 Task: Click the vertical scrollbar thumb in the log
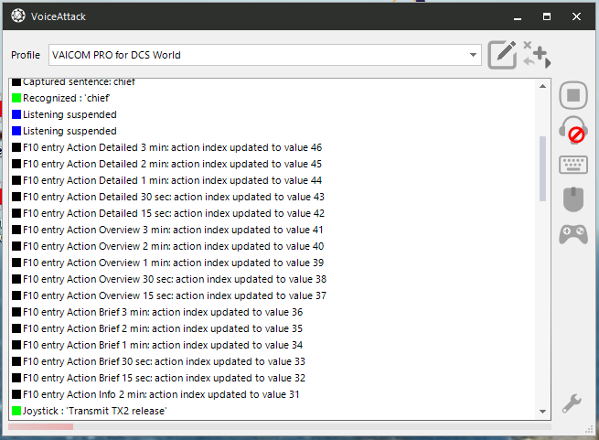point(542,168)
